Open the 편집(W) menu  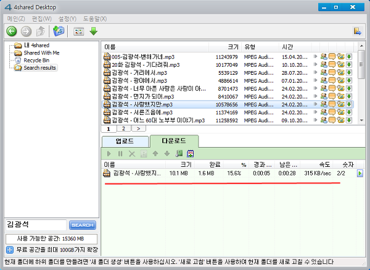click(x=41, y=19)
